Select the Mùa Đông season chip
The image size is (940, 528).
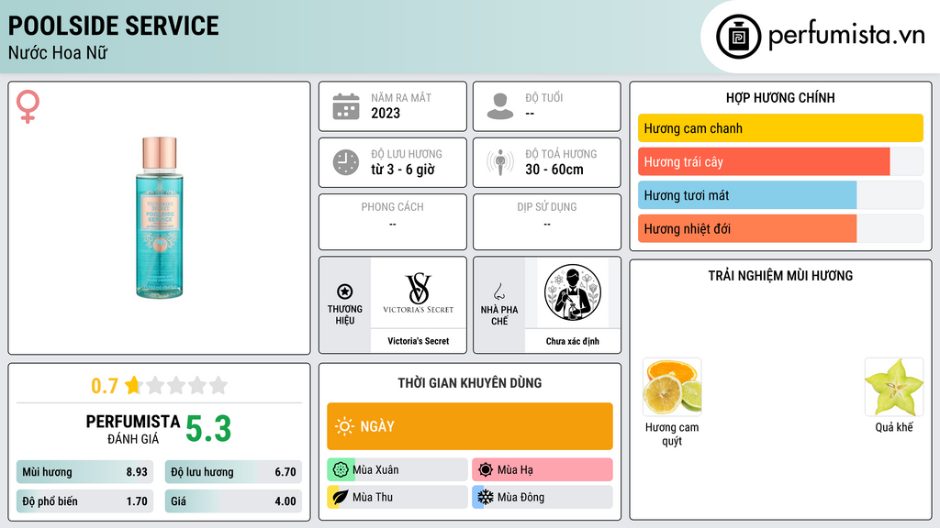543,497
